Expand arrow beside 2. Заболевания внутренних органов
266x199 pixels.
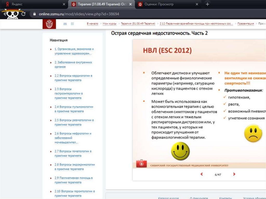click(x=51, y=63)
